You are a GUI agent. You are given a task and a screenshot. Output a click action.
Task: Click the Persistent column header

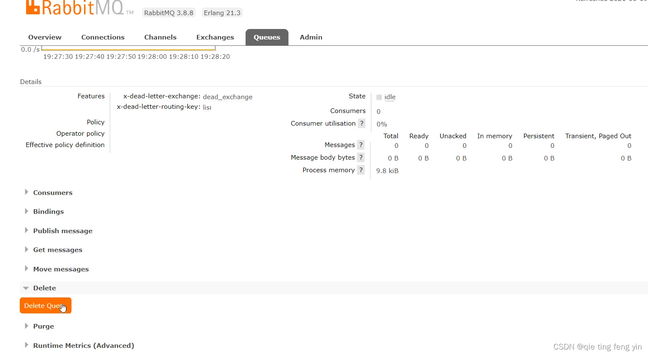[x=539, y=136]
